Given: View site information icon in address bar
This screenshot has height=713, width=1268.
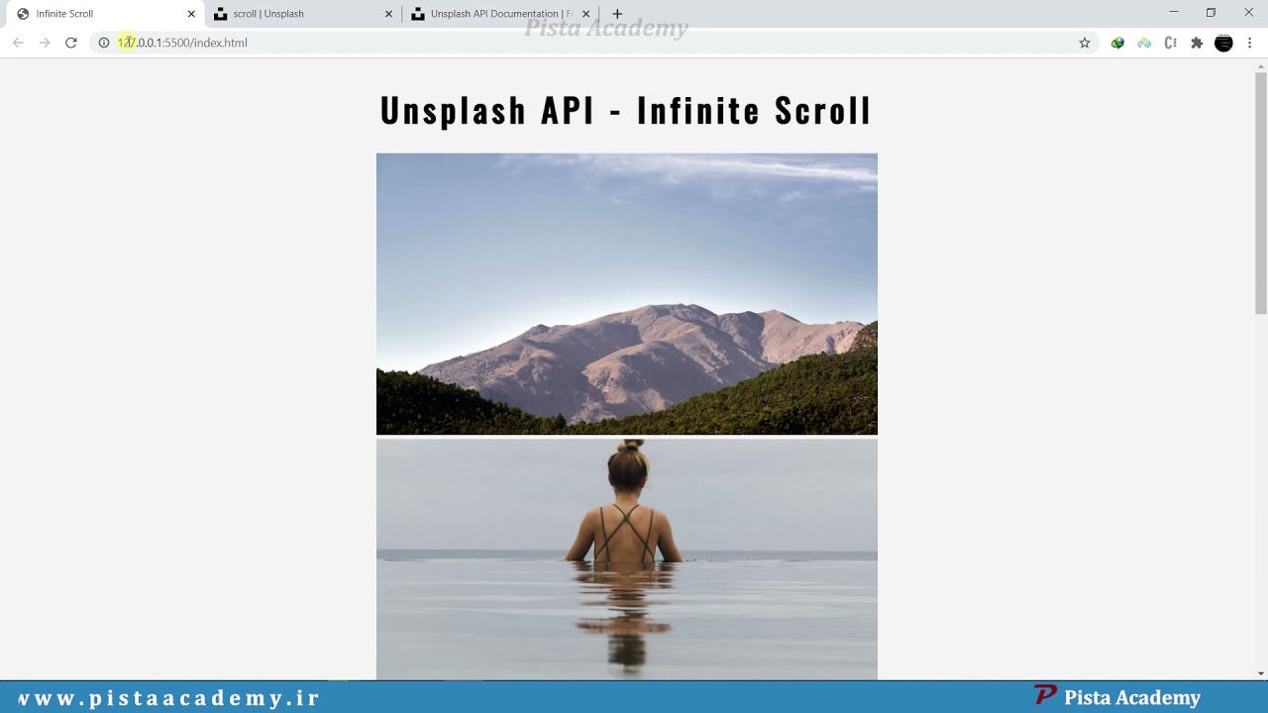Looking at the screenshot, I should coord(103,43).
